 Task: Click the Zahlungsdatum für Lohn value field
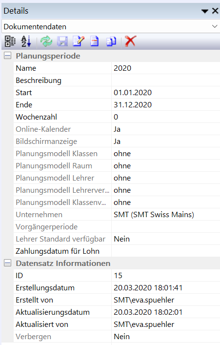166,251
